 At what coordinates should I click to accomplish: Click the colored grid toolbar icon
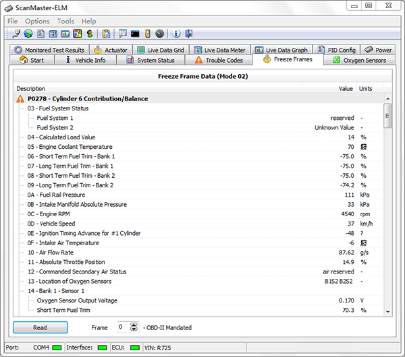[53, 34]
